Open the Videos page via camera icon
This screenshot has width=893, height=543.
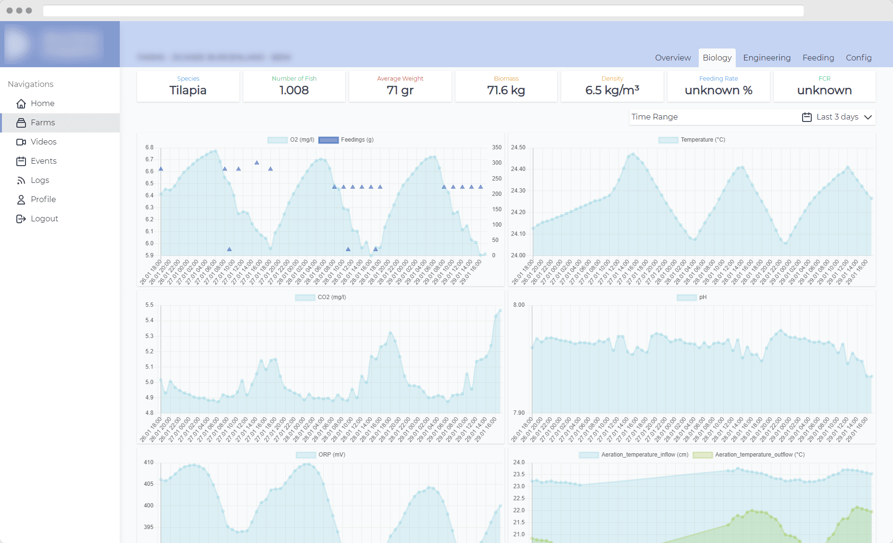pos(21,142)
